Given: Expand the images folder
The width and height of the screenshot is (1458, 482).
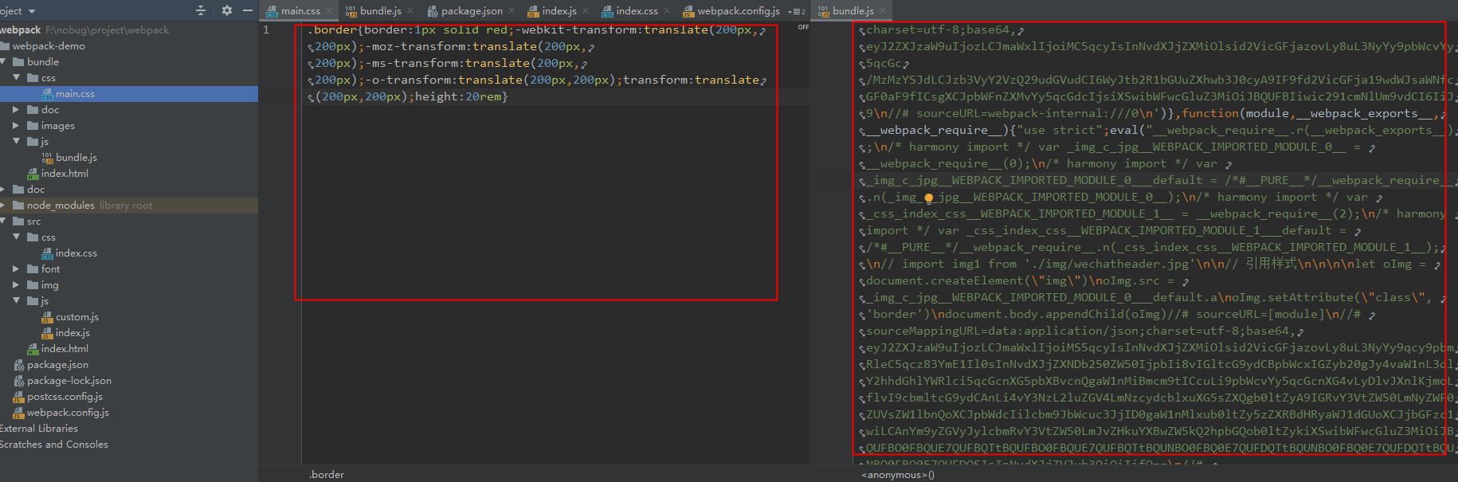Looking at the screenshot, I should pyautogui.click(x=17, y=125).
